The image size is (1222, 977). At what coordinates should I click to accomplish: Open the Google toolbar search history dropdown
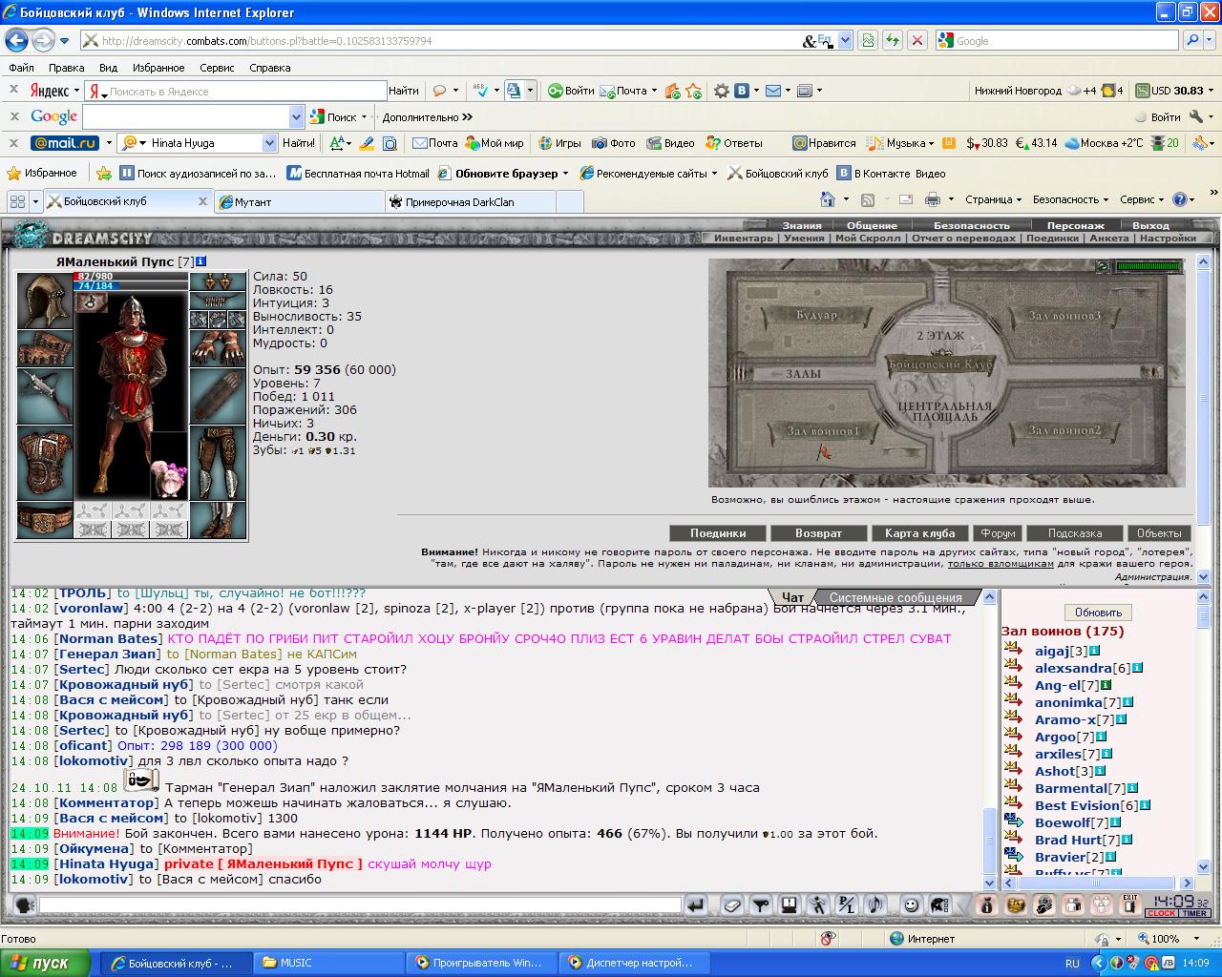tap(296, 116)
